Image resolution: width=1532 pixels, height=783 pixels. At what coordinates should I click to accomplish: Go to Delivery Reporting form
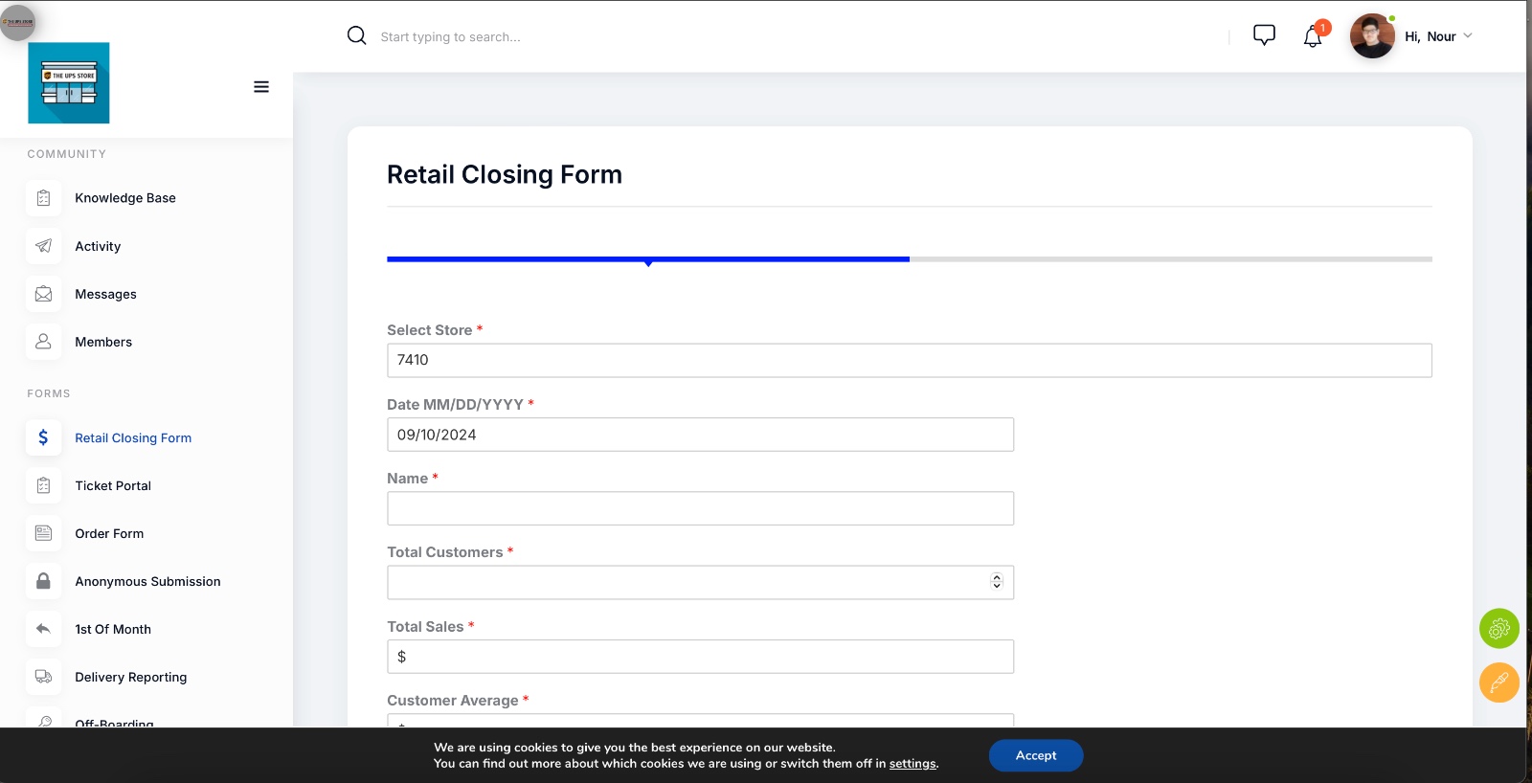click(131, 677)
